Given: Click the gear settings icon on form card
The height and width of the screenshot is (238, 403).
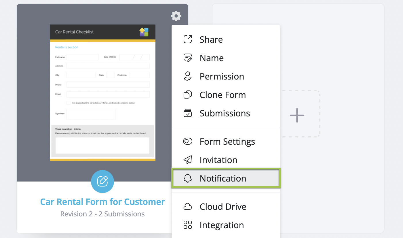Looking at the screenshot, I should 176,16.
